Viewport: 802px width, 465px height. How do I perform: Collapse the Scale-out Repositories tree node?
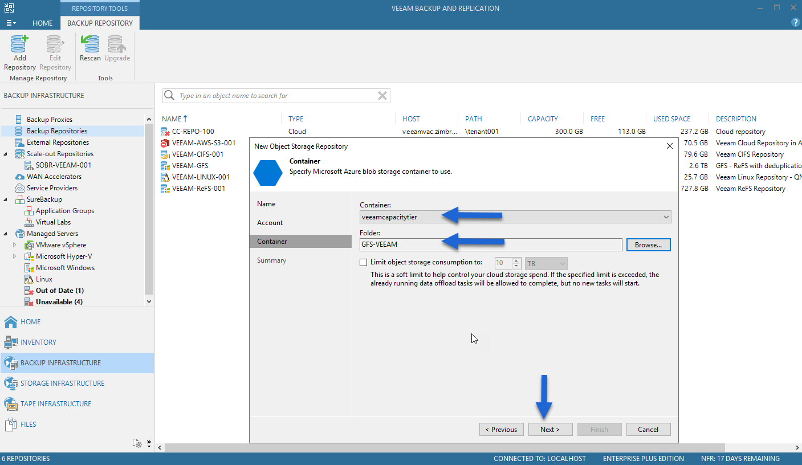coord(6,154)
